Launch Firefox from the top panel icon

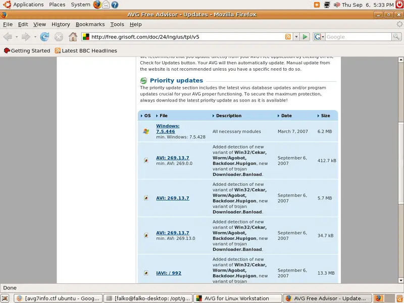pyautogui.click(x=97, y=5)
